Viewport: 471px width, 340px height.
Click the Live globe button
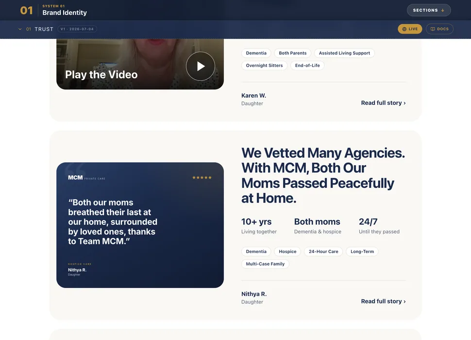click(x=410, y=29)
